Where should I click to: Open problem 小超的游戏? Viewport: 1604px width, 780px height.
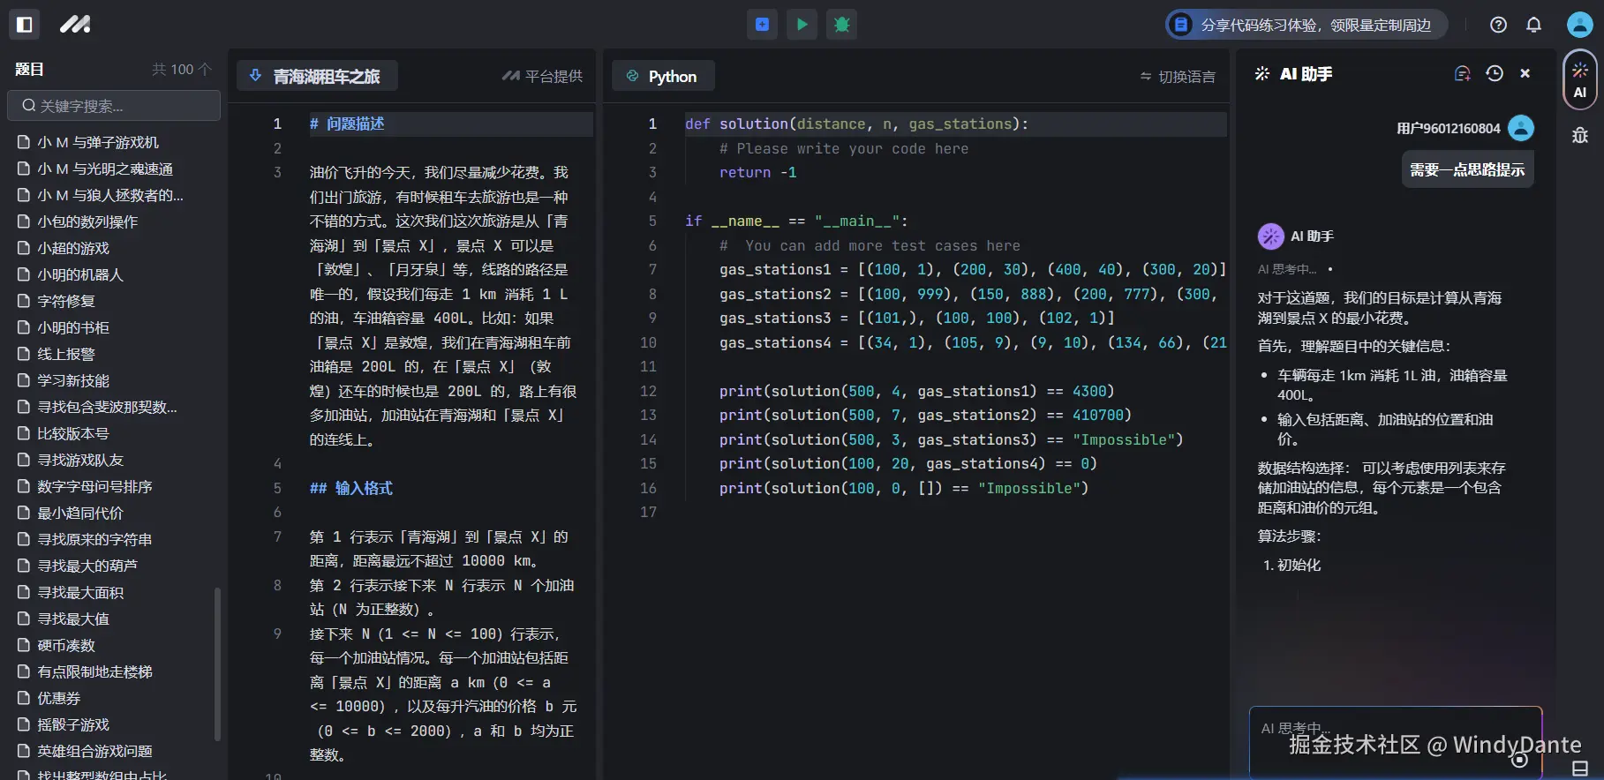tap(72, 248)
